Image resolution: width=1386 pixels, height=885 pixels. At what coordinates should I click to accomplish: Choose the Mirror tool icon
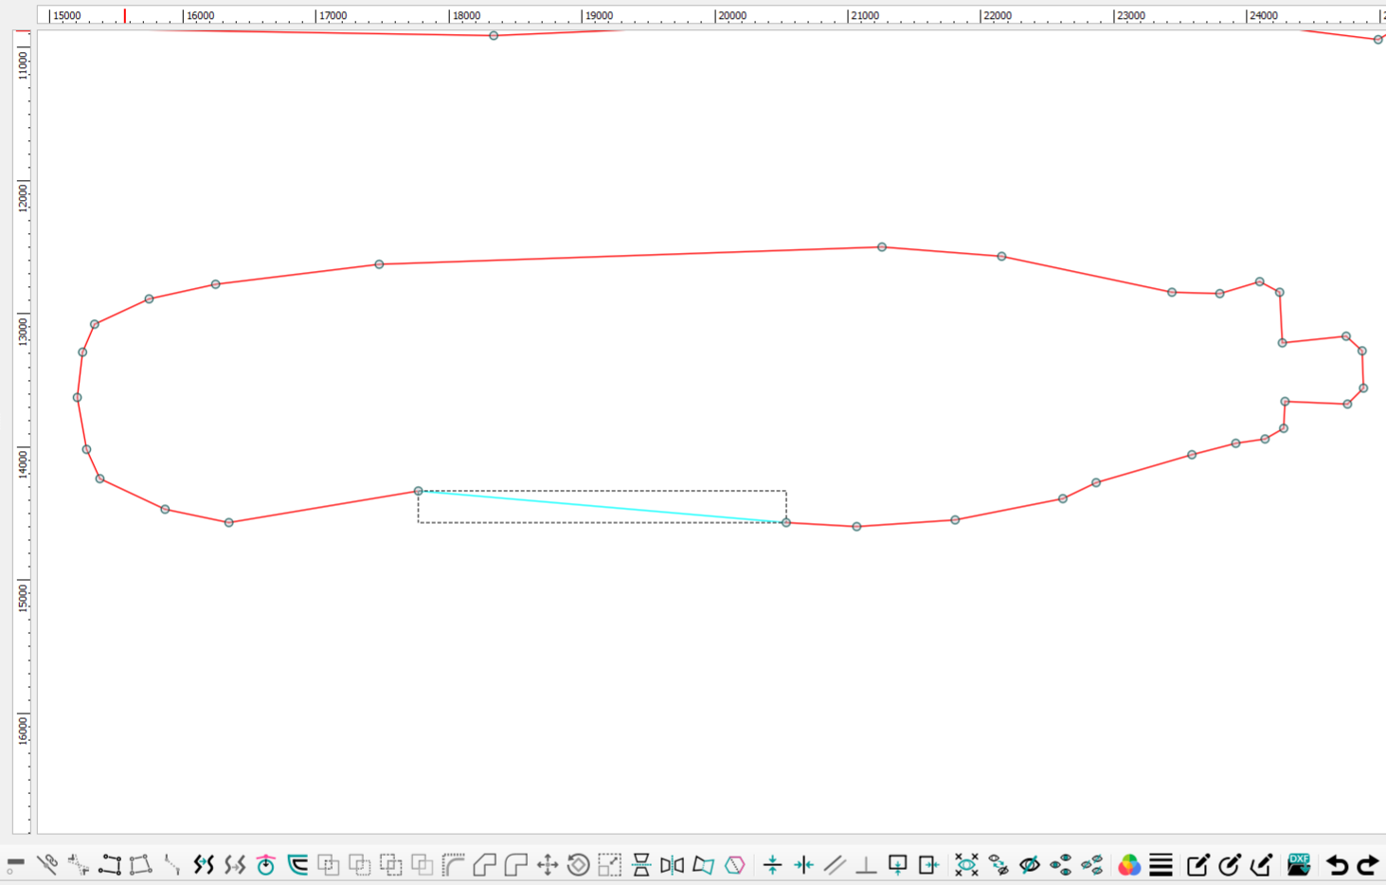(x=672, y=864)
